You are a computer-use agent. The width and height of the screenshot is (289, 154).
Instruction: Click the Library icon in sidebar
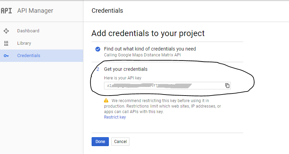(x=6, y=43)
